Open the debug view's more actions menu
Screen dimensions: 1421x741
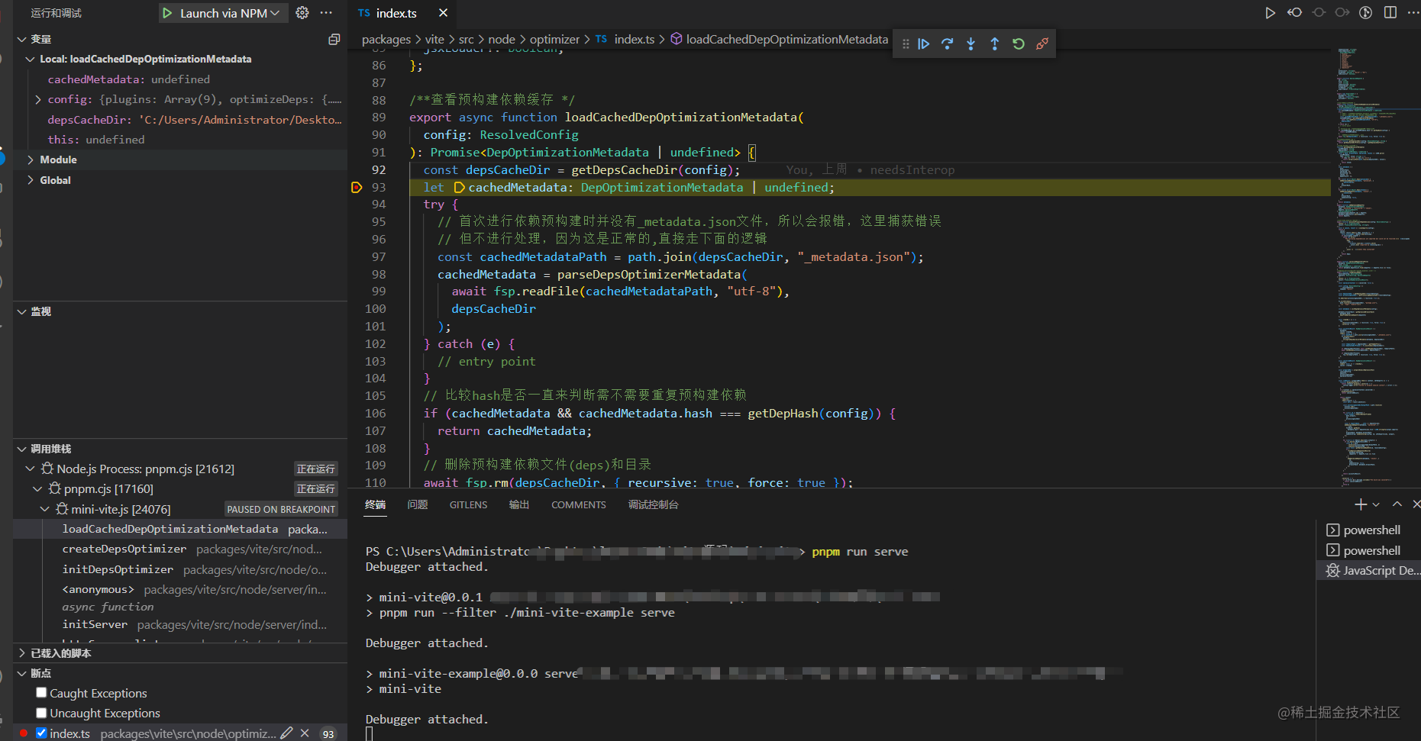pos(326,13)
